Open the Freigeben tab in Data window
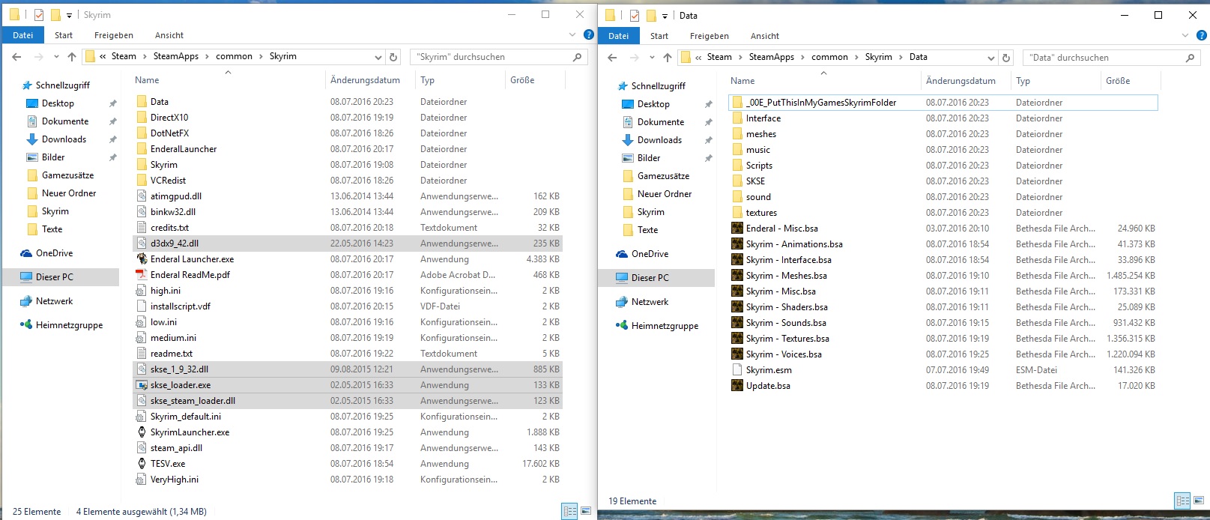1210x520 pixels. coord(709,36)
